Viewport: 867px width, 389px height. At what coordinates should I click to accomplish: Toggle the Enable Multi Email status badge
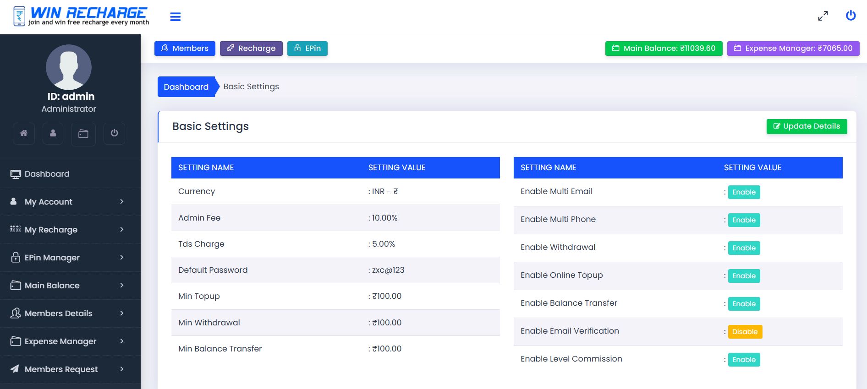744,192
